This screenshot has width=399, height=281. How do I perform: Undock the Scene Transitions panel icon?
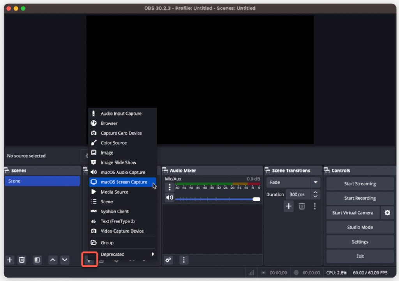[268, 170]
